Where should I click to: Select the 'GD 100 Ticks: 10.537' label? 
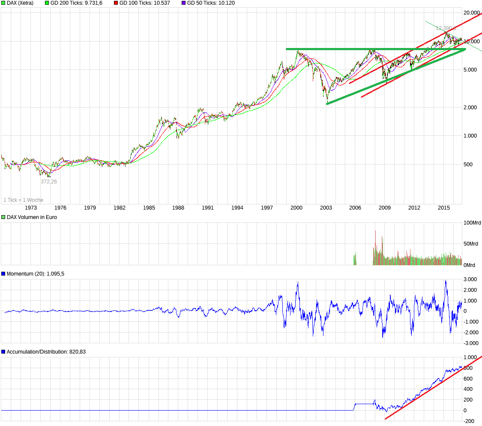tap(144, 3)
